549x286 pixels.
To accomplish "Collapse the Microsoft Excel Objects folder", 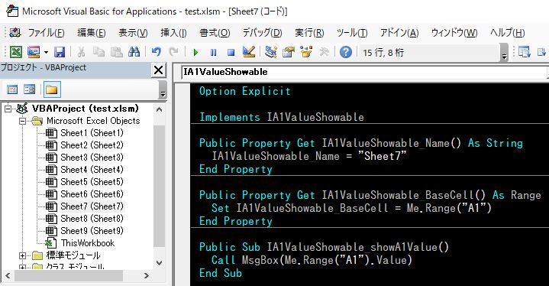I will 22,122.
